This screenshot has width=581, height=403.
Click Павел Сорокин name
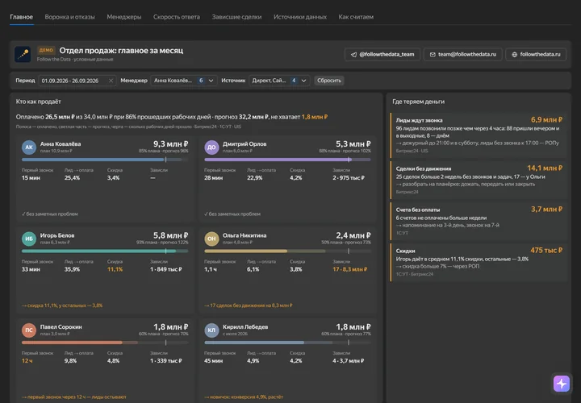(x=61, y=326)
